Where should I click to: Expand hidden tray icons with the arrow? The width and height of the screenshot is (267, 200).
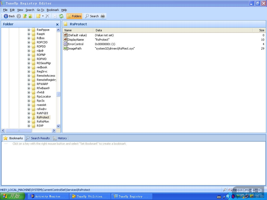[x=228, y=196]
